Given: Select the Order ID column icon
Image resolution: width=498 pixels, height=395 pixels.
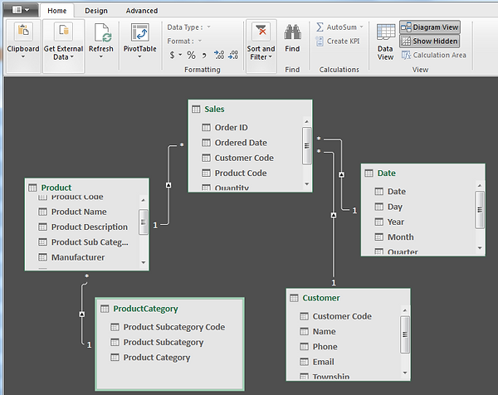Looking at the screenshot, I should point(206,127).
